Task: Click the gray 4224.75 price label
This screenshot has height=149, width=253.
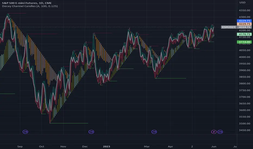Action: [x=244, y=27]
